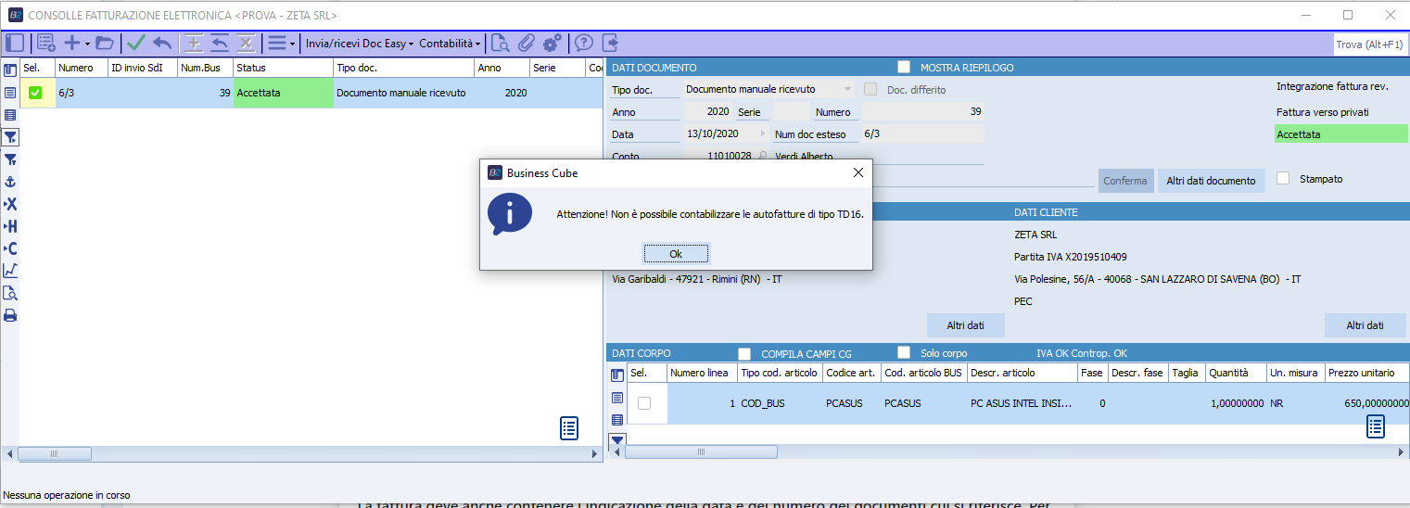
Task: Click the X arrow icon in left sidebar
Action: tap(10, 204)
